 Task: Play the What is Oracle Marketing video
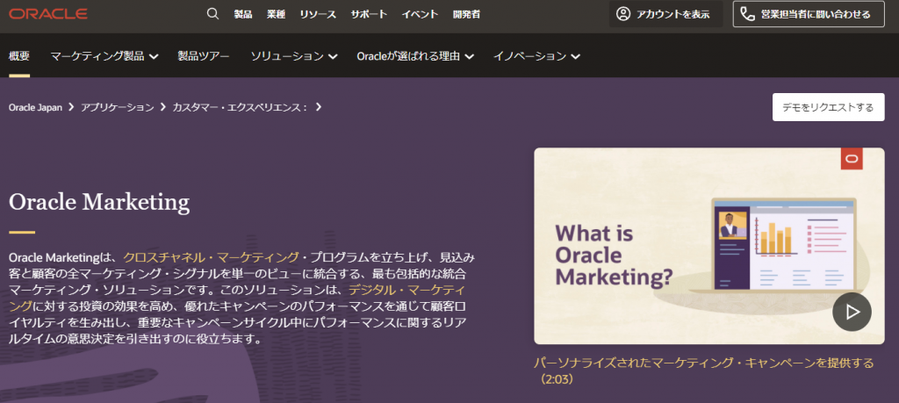852,312
